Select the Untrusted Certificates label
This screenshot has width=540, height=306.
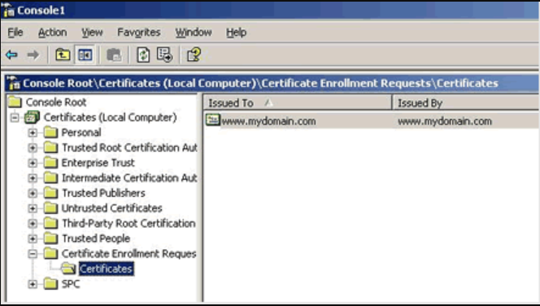112,208
